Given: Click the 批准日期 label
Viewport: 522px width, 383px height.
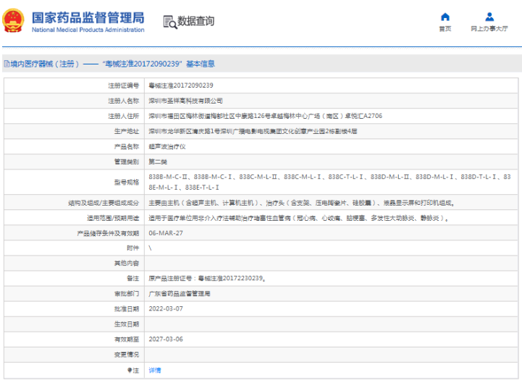Looking at the screenshot, I should (127, 308).
